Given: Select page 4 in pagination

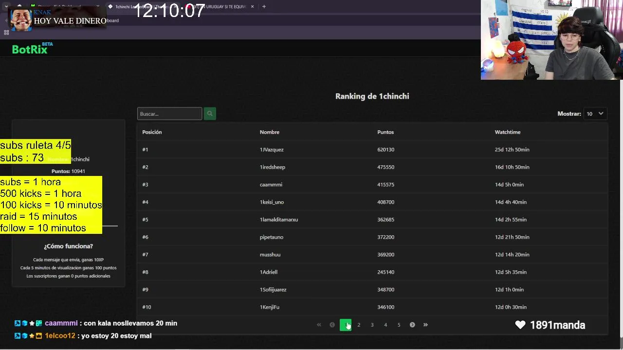Looking at the screenshot, I should click(x=385, y=325).
